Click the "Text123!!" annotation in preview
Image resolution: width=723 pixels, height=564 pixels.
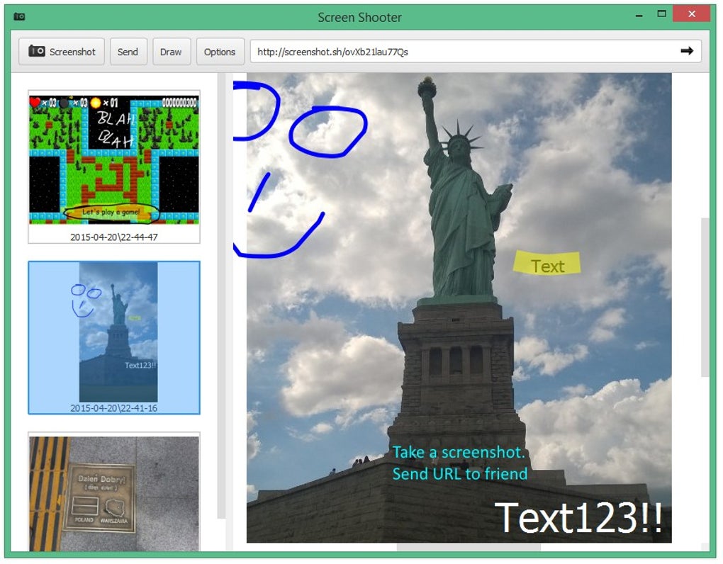pyautogui.click(x=578, y=518)
